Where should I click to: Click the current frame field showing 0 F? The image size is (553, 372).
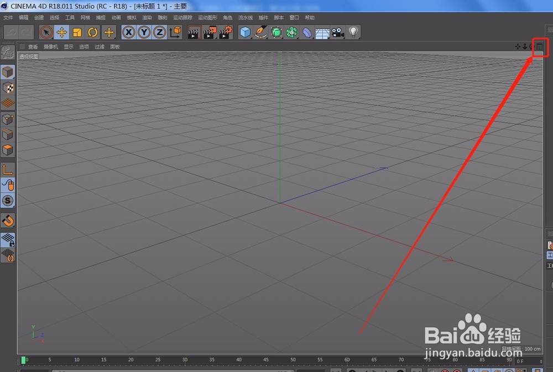coord(526,361)
